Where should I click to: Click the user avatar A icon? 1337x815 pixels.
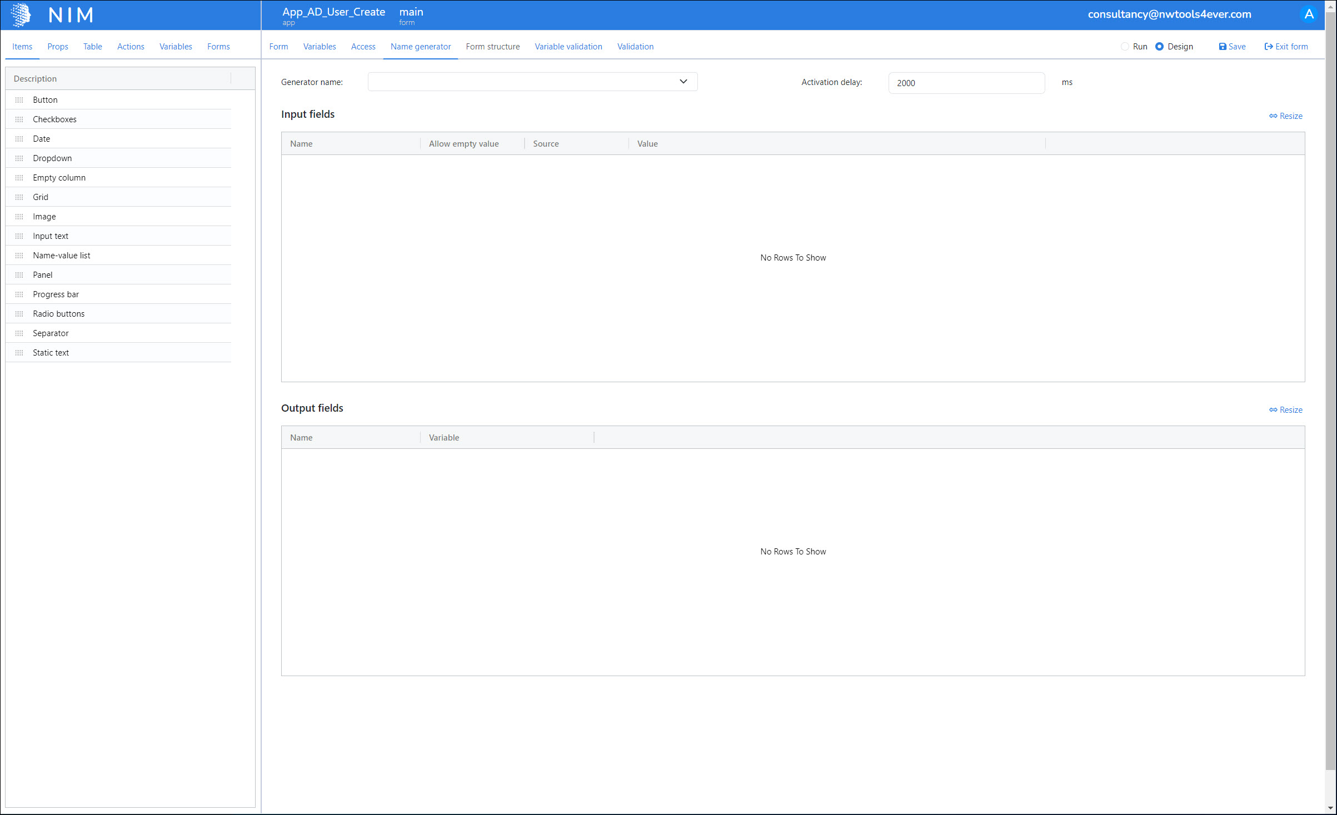(x=1309, y=14)
